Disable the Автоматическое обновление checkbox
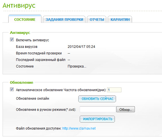Screen dimensions: 162x139 click(x=12, y=89)
